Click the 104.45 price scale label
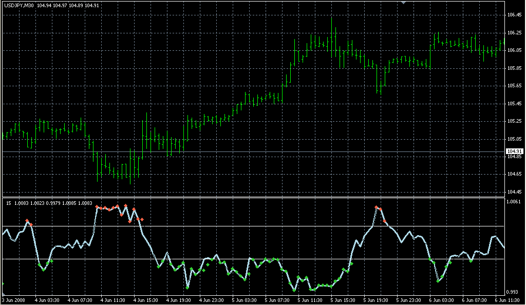This screenshot has width=526, height=305. click(514, 192)
